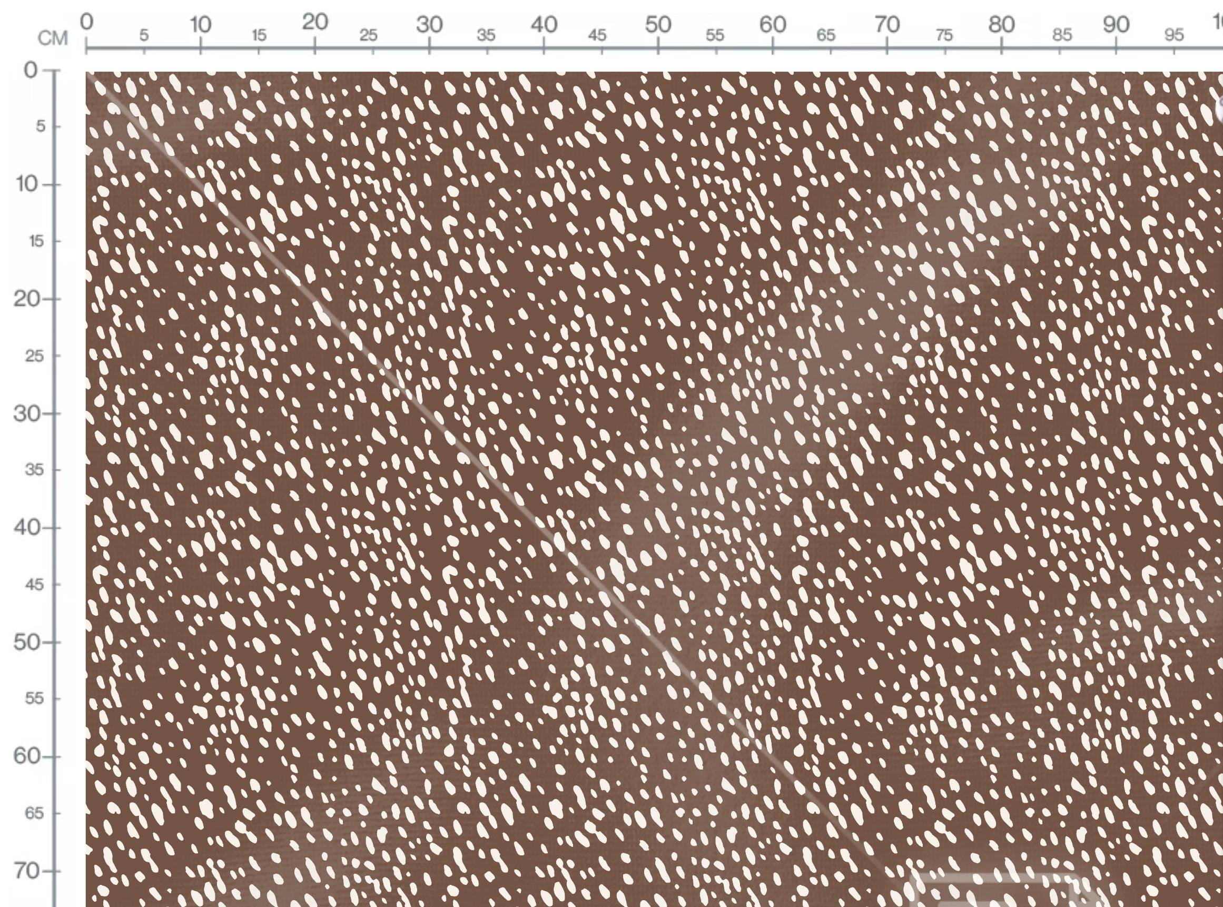Click the 0 mark on vertical ruler

(31, 70)
